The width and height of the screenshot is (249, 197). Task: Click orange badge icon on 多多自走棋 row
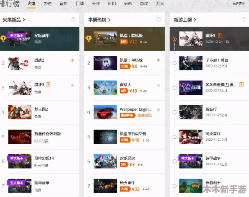tap(241, 85)
